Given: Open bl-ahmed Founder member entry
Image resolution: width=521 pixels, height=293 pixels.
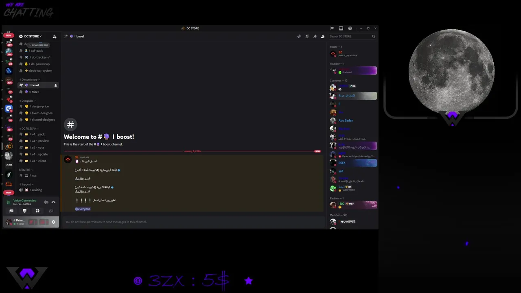Looking at the screenshot, I should coord(353,71).
